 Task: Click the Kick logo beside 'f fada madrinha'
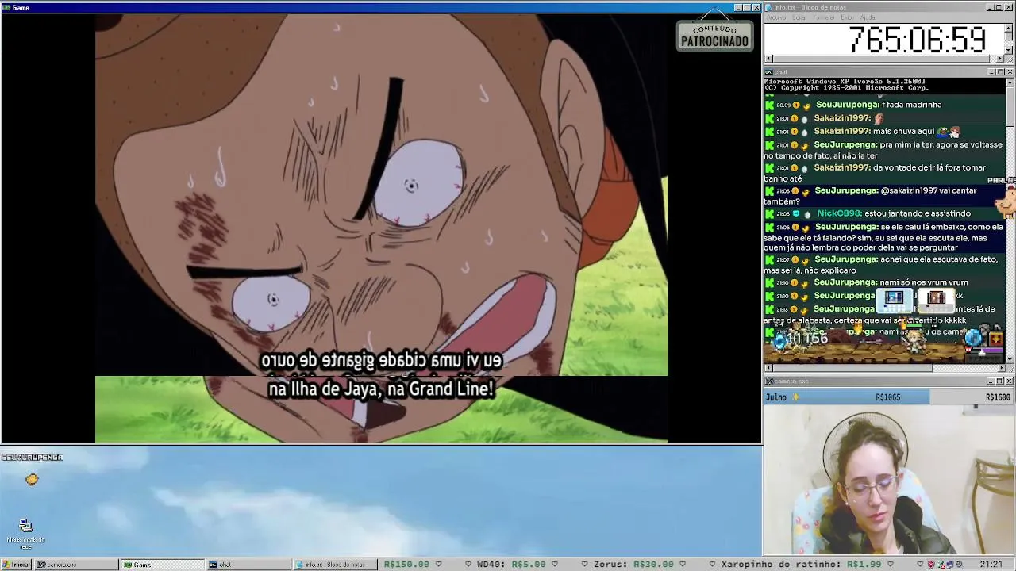tap(769, 105)
